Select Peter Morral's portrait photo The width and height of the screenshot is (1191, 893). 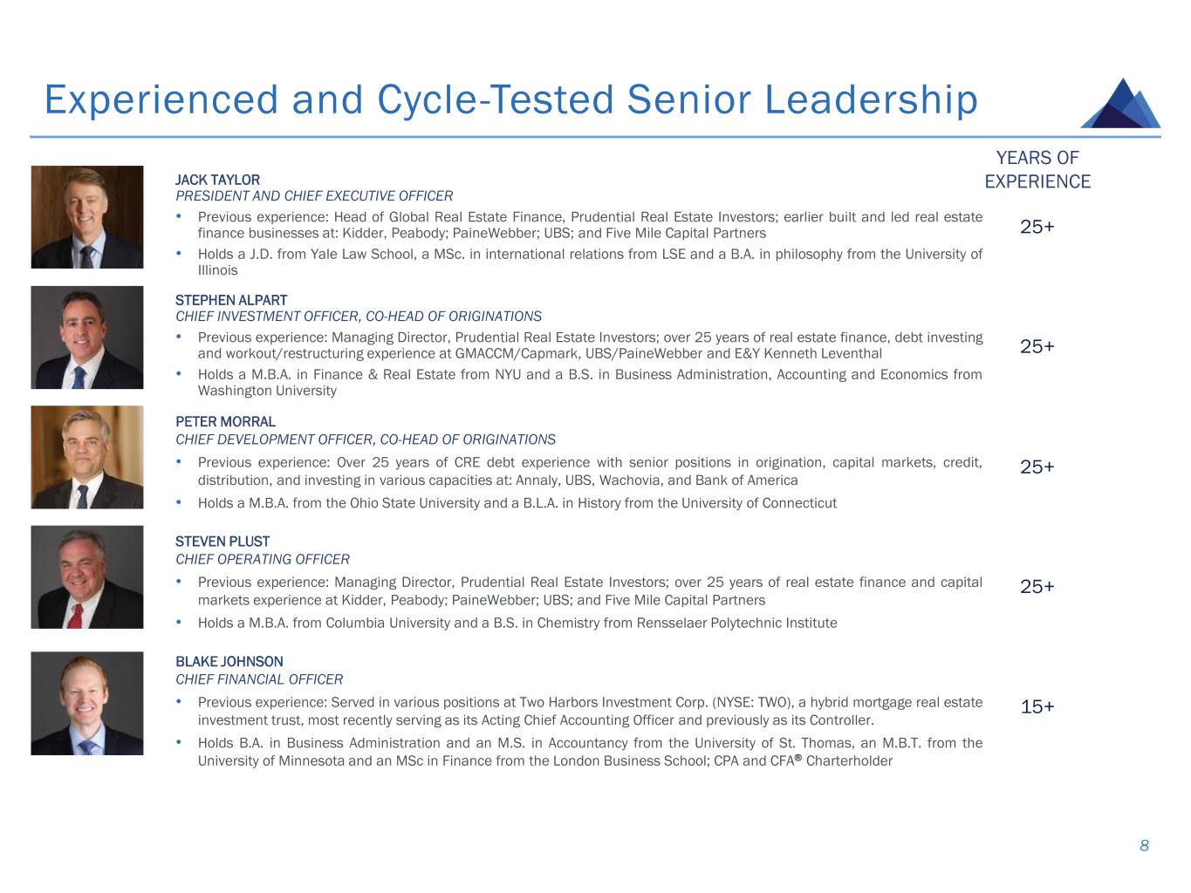pyautogui.click(x=87, y=457)
